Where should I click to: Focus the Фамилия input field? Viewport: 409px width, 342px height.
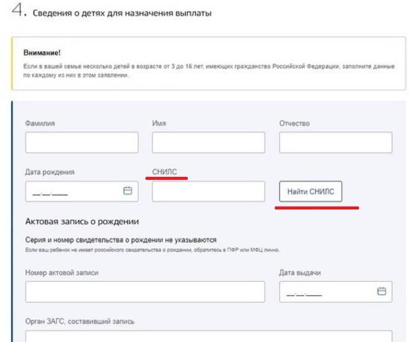point(82,143)
